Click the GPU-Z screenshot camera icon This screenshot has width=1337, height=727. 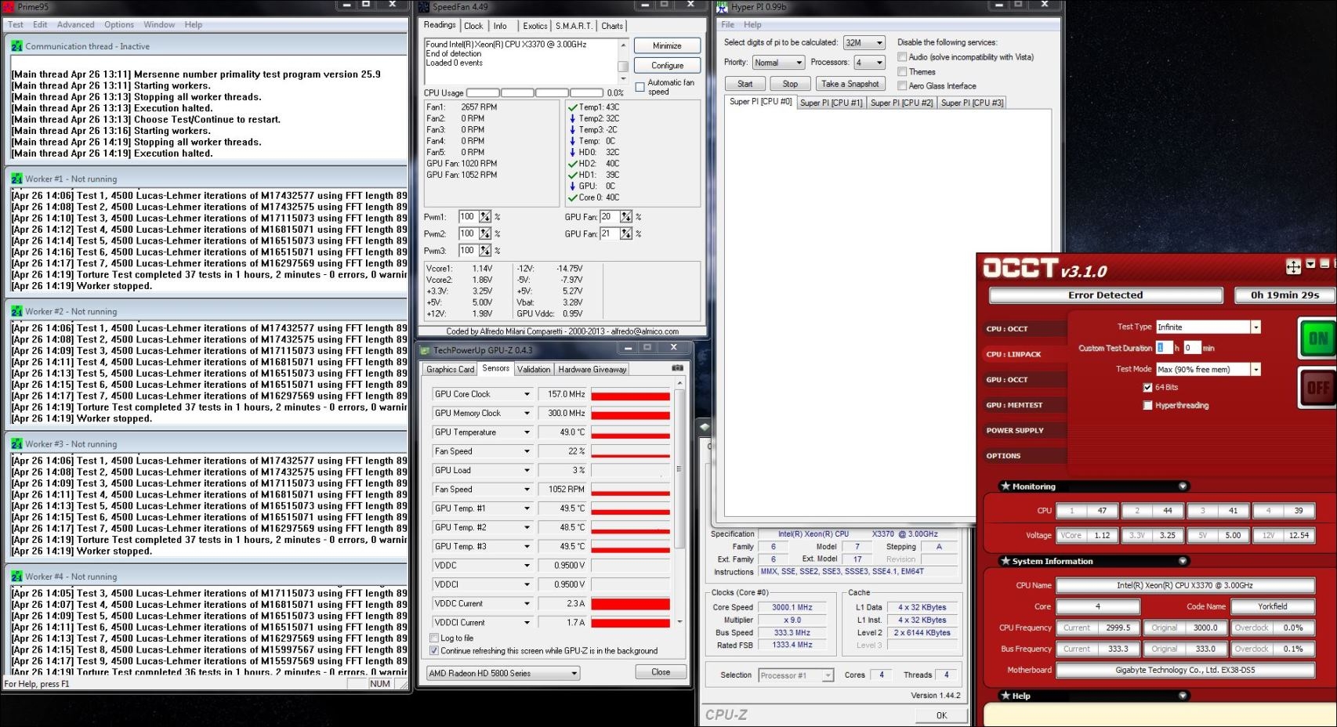(677, 367)
